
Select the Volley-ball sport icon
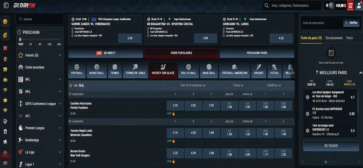[x=189, y=70]
